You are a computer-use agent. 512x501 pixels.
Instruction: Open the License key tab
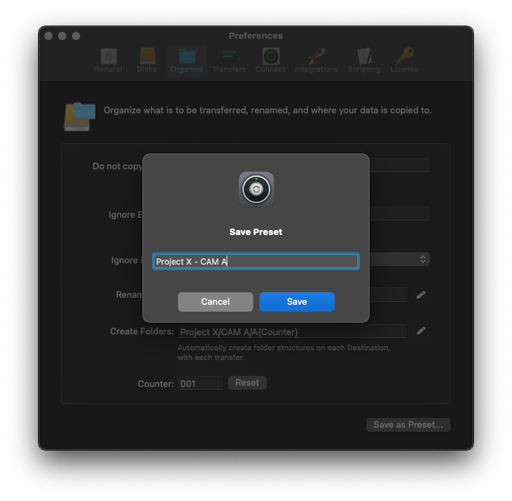coord(404,60)
